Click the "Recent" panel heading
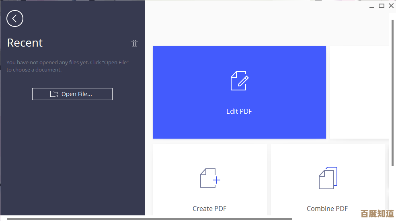Image resolution: width=396 pixels, height=221 pixels. pyautogui.click(x=25, y=43)
